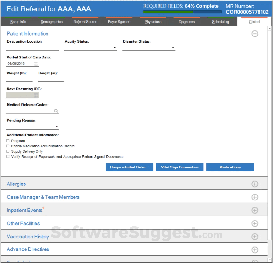Click the plus icon beside Allergies
This screenshot has height=263, width=273.
[255, 184]
